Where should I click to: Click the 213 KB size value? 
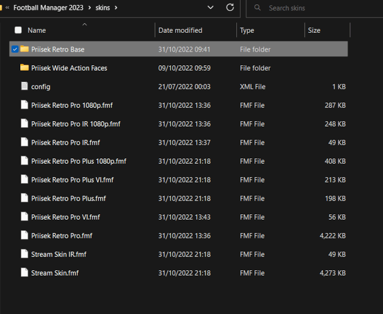pos(335,180)
